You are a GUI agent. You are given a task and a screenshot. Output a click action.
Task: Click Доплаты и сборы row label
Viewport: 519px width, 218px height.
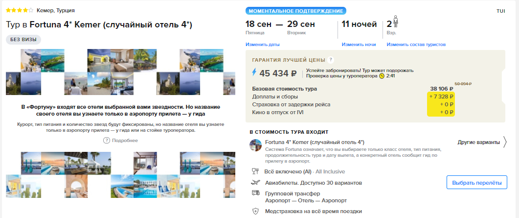275,97
